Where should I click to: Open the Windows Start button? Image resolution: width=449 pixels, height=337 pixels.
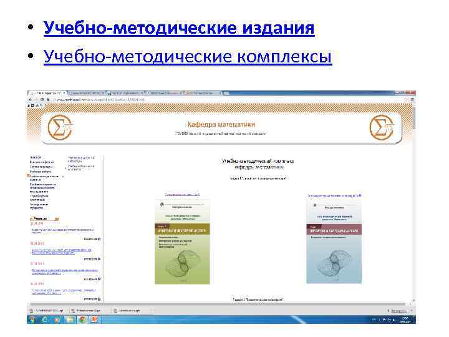(32, 320)
